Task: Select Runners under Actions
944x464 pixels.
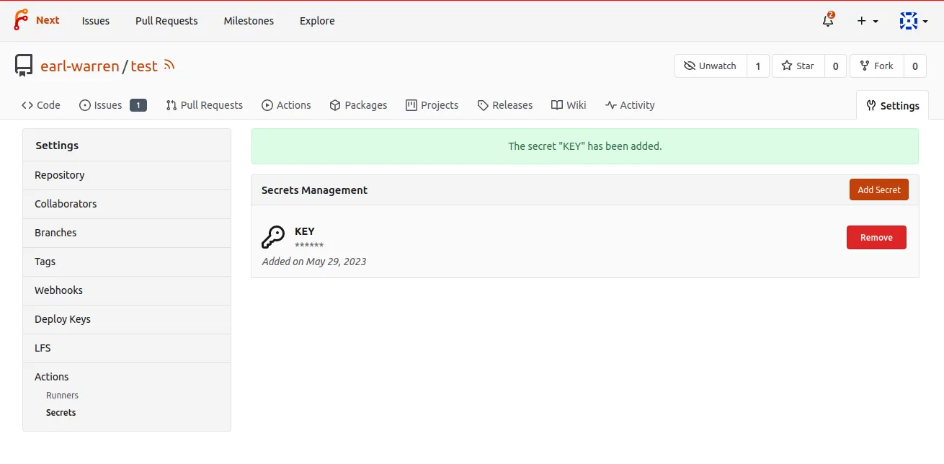Action: point(62,396)
